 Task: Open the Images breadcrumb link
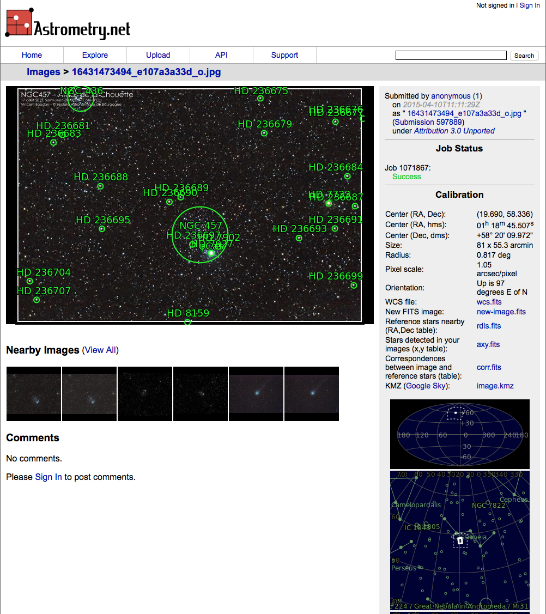(44, 72)
